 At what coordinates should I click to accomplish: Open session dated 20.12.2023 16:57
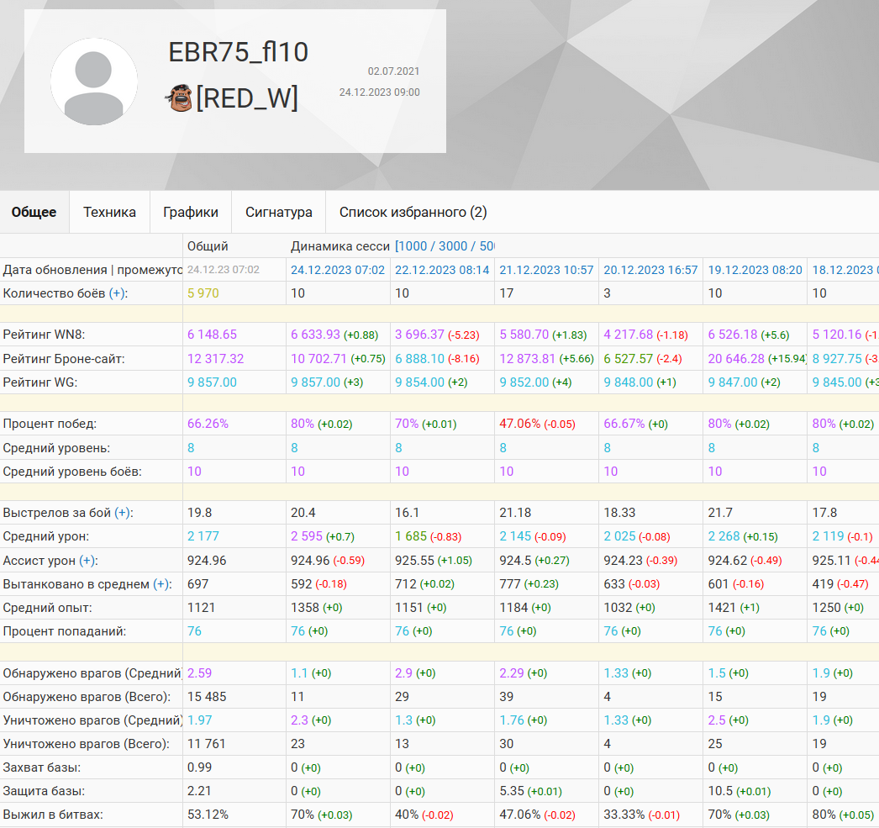point(650,270)
